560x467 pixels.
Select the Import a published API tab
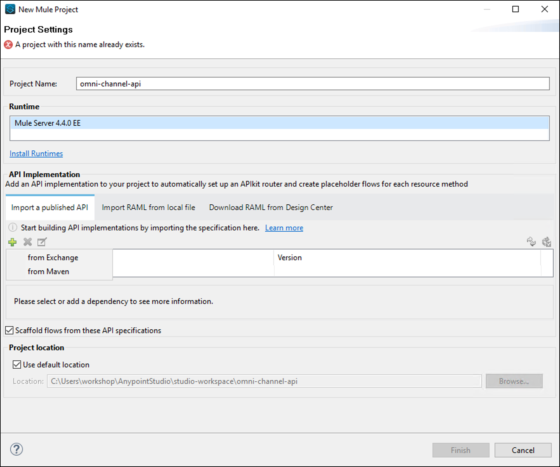50,207
